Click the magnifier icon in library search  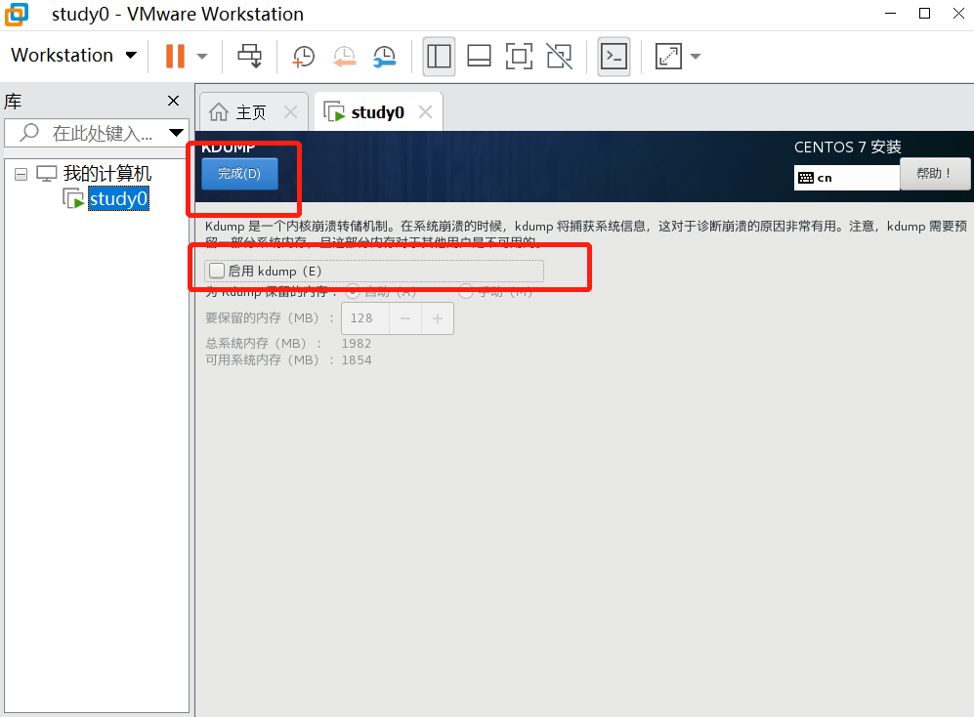(29, 132)
